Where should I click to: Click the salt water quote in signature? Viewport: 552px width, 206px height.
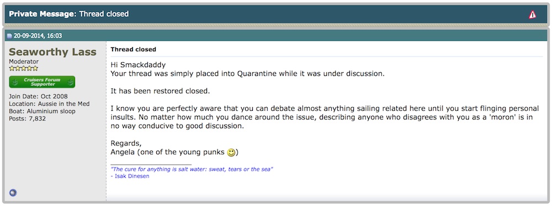point(192,169)
